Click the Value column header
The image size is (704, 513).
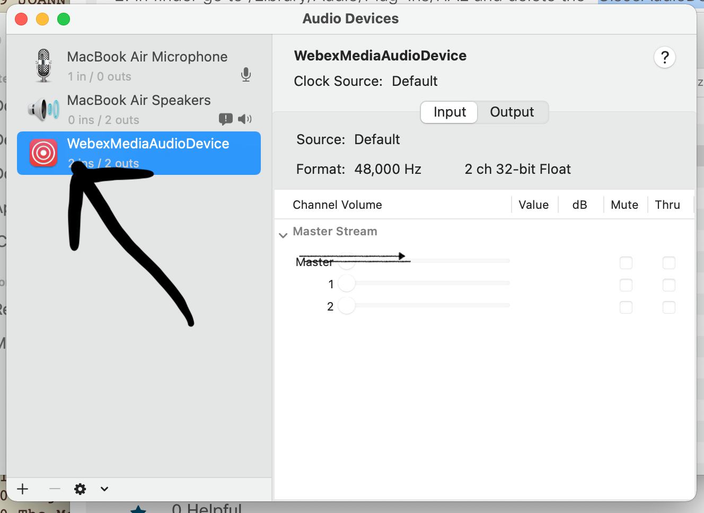pyautogui.click(x=533, y=205)
